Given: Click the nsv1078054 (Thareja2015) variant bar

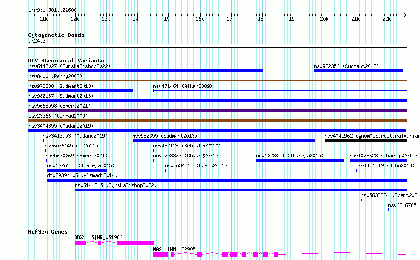Looking at the screenshot, I should coord(300,160).
